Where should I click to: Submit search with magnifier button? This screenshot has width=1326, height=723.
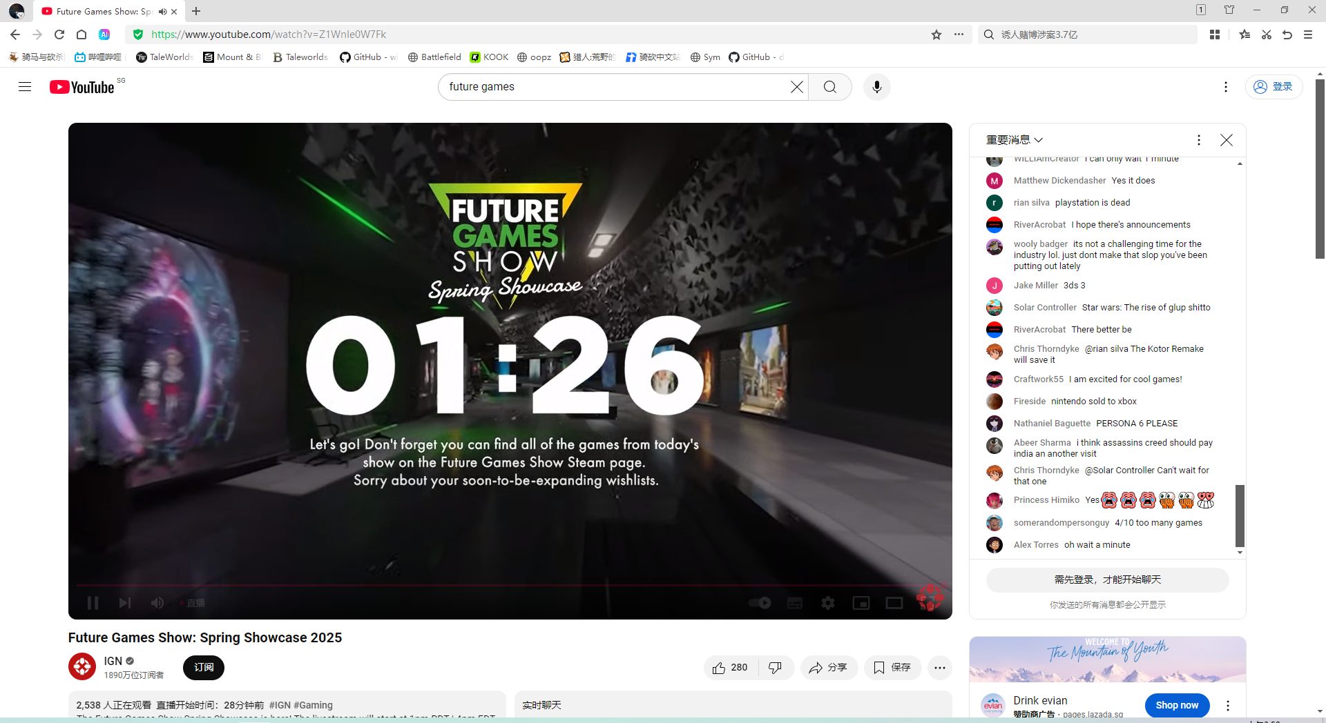coord(830,87)
